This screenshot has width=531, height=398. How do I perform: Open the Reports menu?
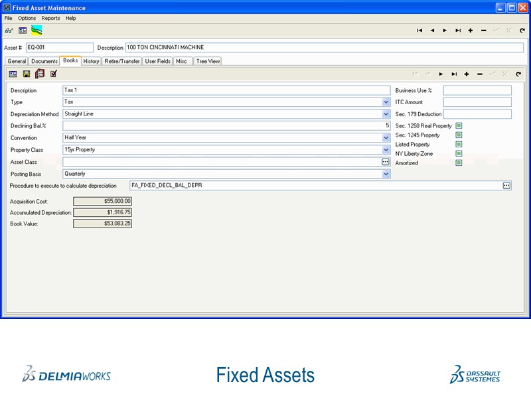pyautogui.click(x=51, y=18)
